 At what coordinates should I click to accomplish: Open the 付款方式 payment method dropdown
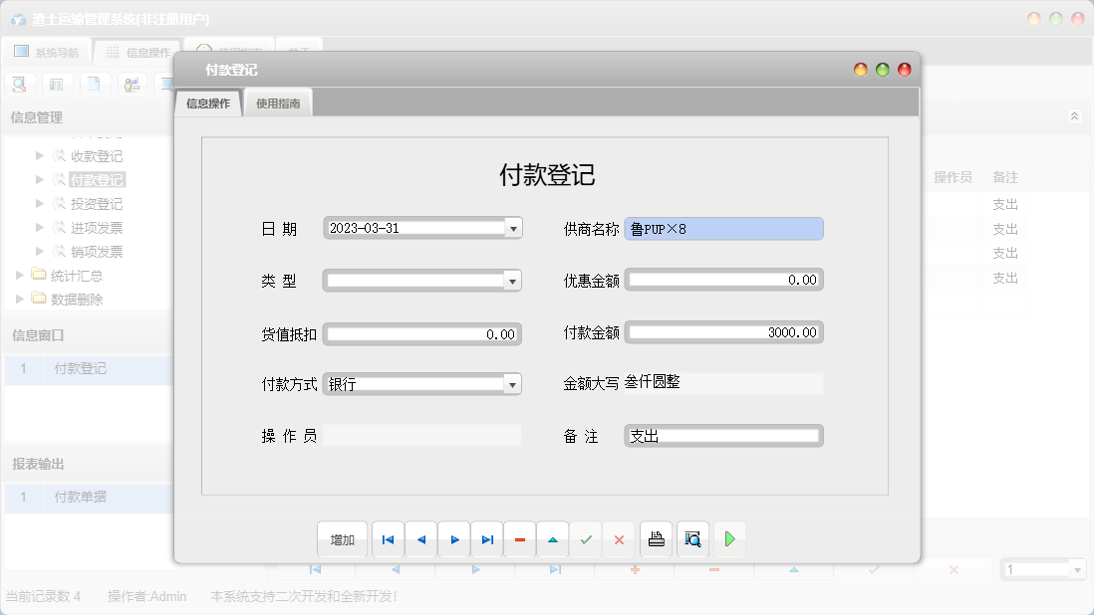click(512, 383)
